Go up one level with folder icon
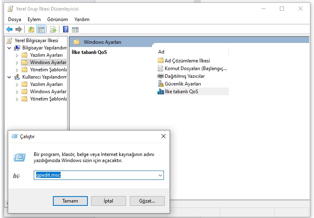Viewport: 314px width, 218px height. (x=31, y=30)
